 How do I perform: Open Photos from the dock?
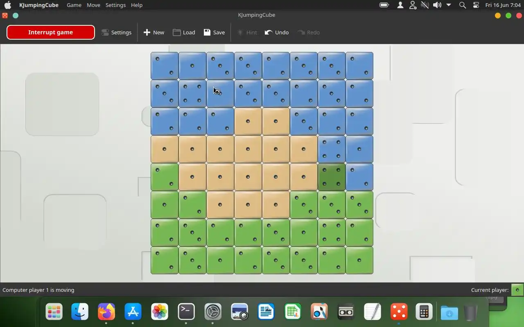click(x=160, y=312)
